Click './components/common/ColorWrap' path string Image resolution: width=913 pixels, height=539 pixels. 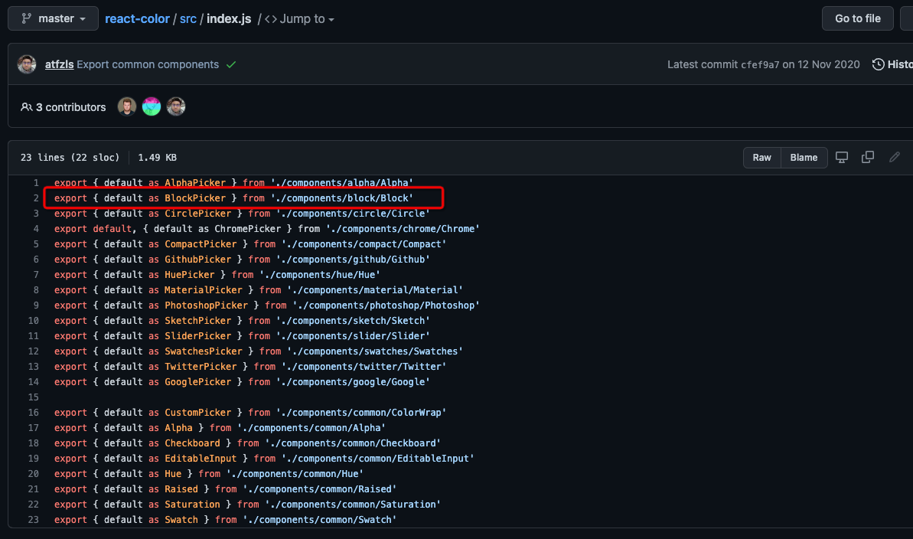coord(361,413)
